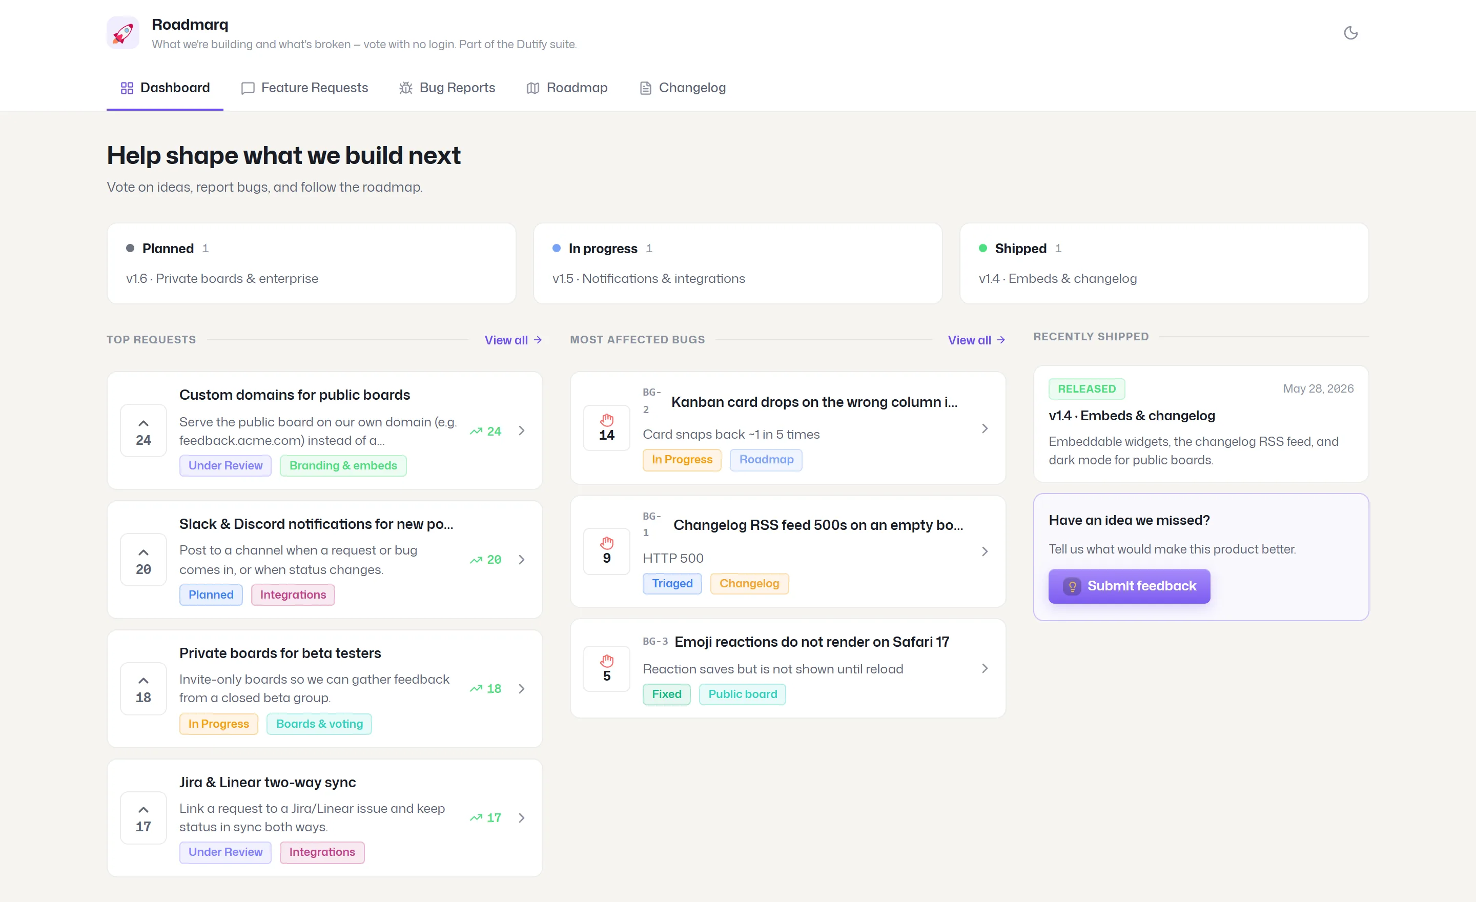Select the Changelog tab
The image size is (1476, 902).
coord(683,88)
